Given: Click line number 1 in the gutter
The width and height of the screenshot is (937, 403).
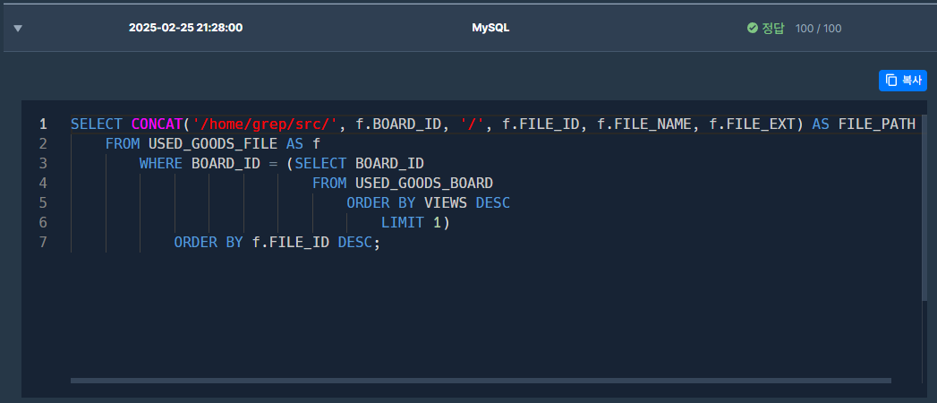Looking at the screenshot, I should pos(42,124).
